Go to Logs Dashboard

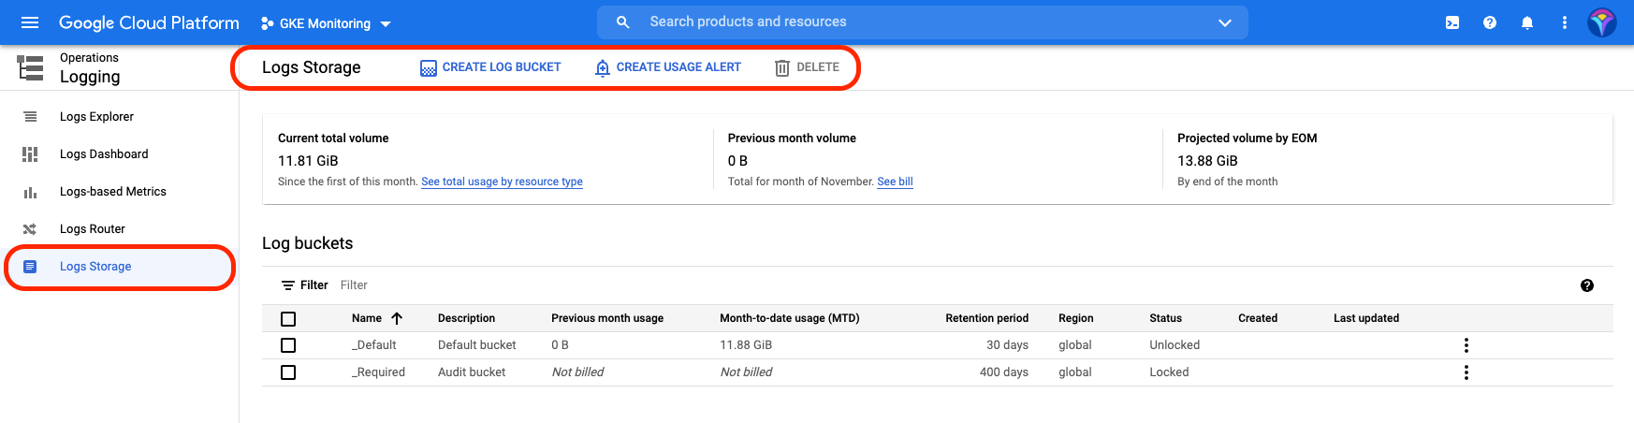(x=104, y=154)
